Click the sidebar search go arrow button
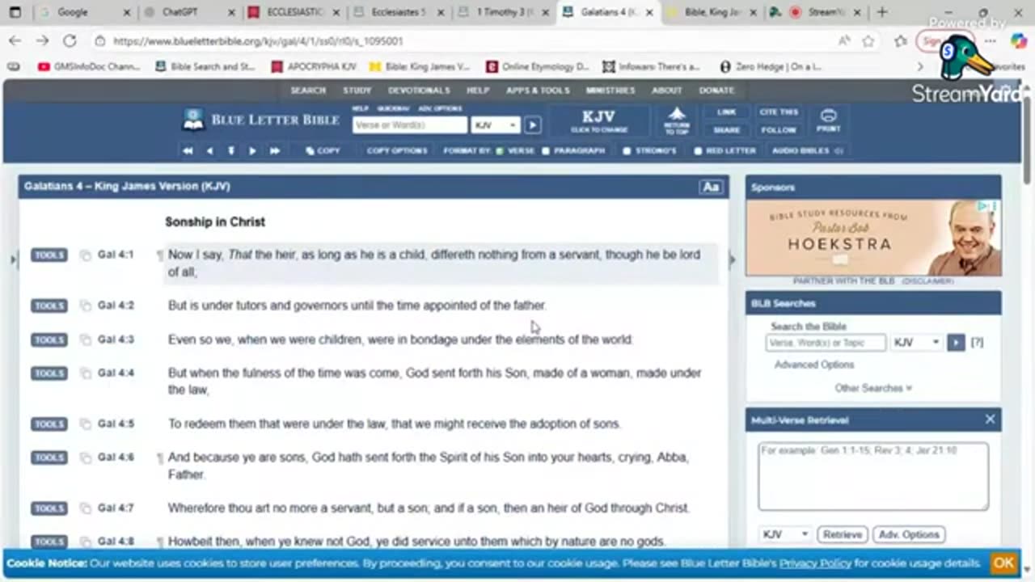Image resolution: width=1035 pixels, height=582 pixels. [956, 343]
